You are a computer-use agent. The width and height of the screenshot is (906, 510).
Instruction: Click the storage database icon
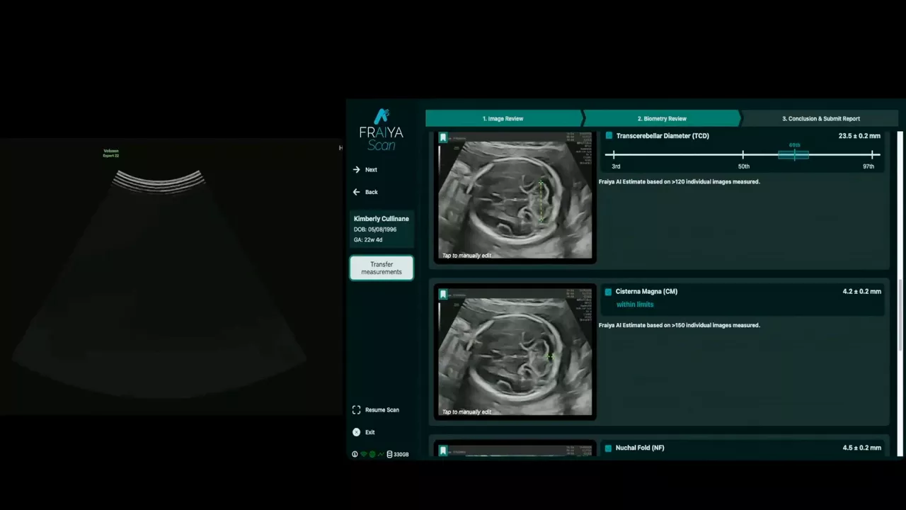pyautogui.click(x=389, y=454)
